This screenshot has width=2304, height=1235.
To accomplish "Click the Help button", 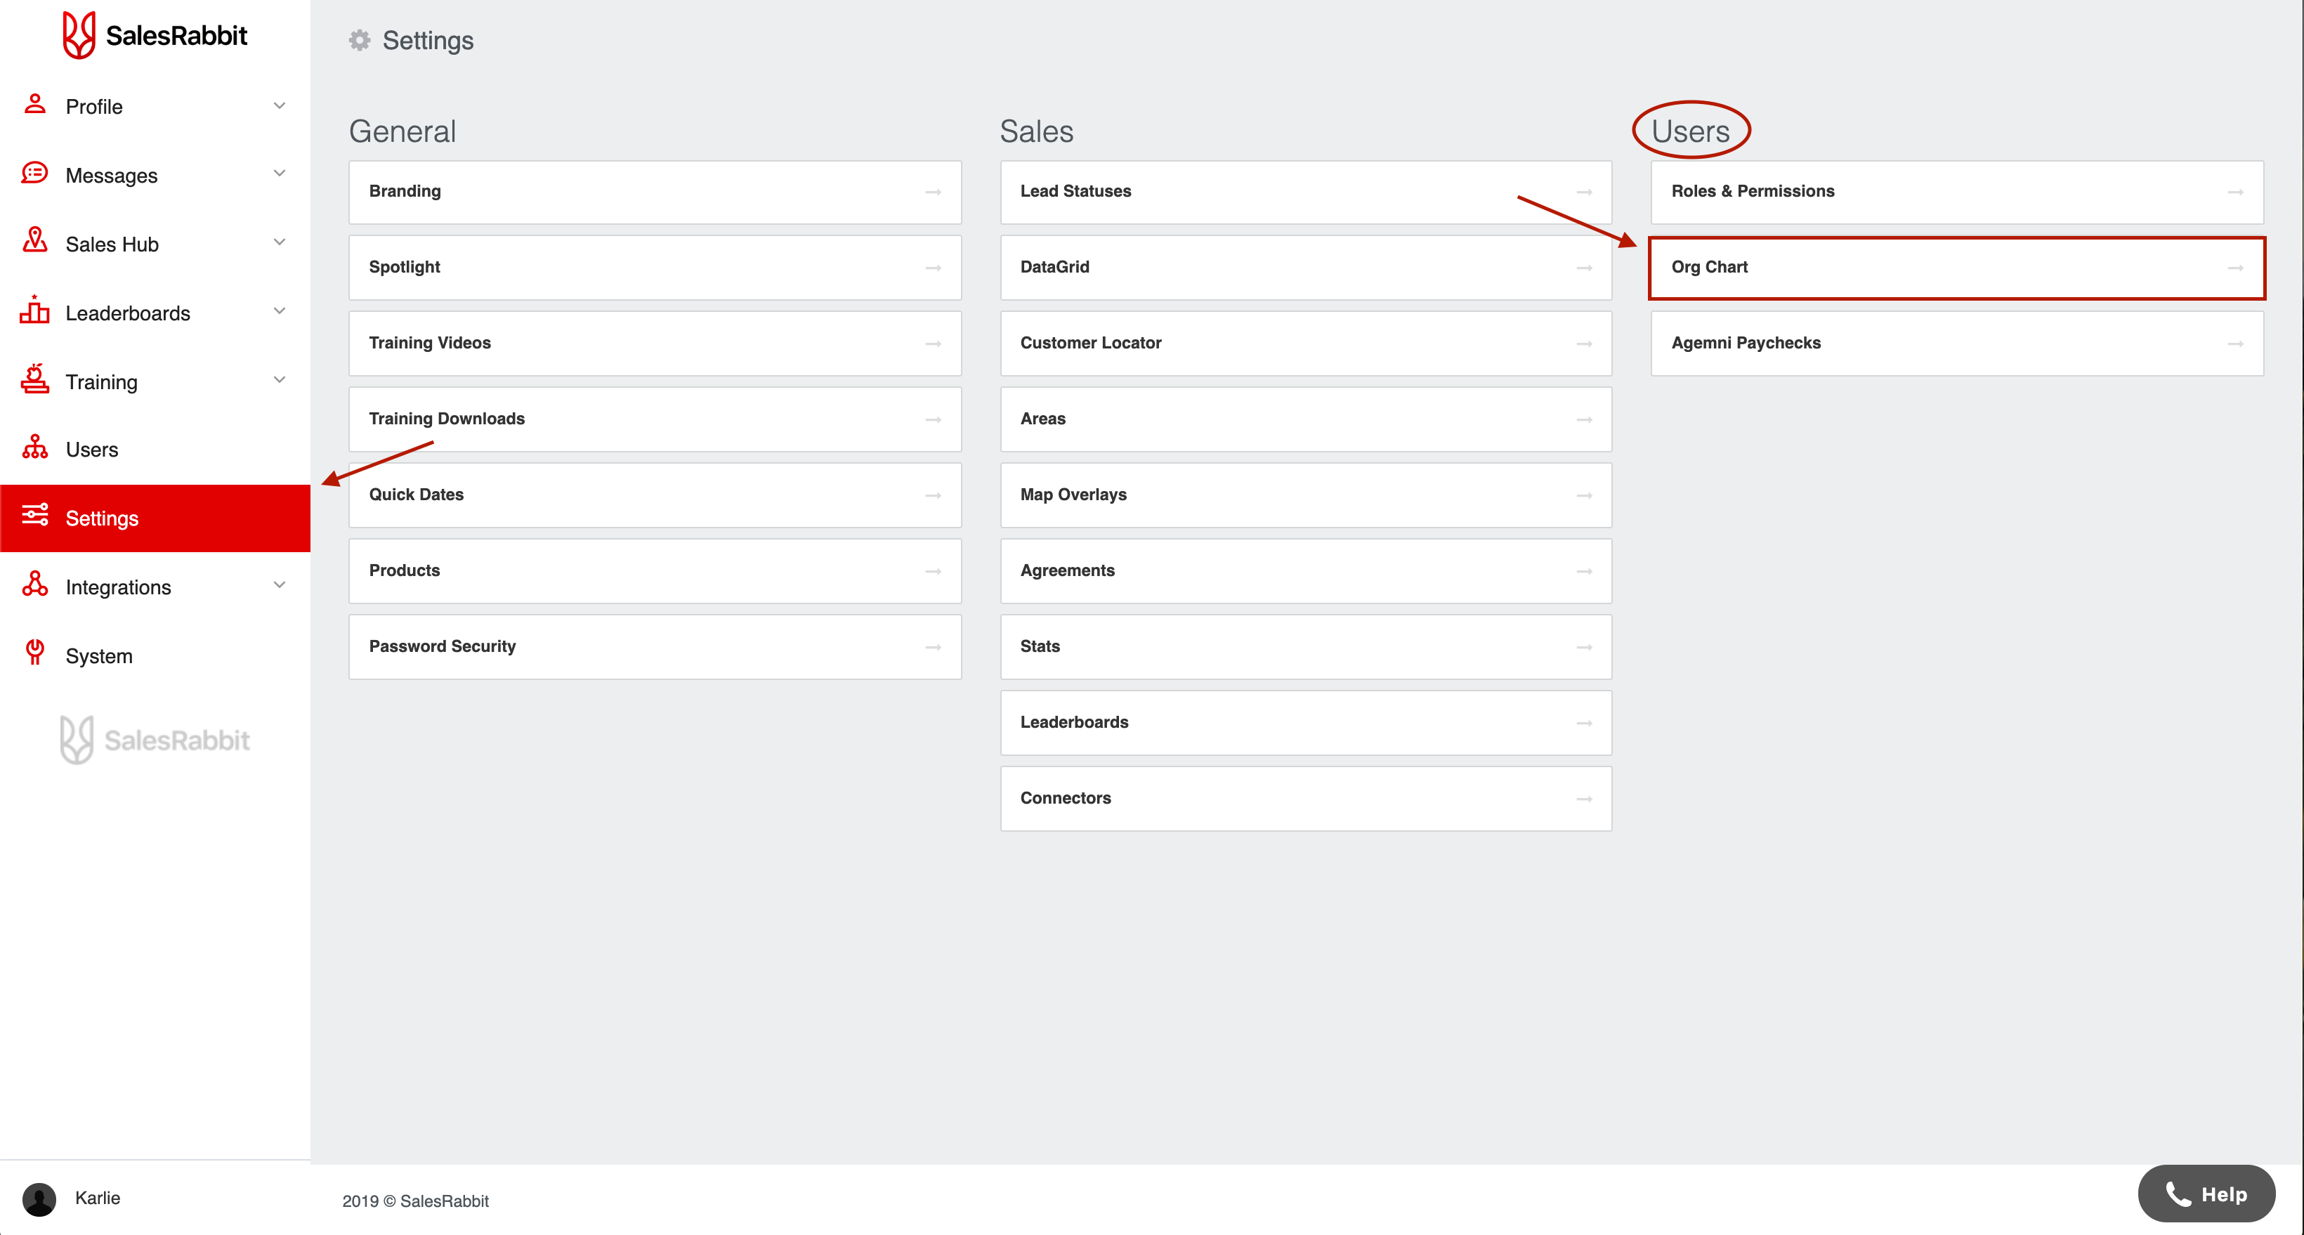I will 2206,1194.
